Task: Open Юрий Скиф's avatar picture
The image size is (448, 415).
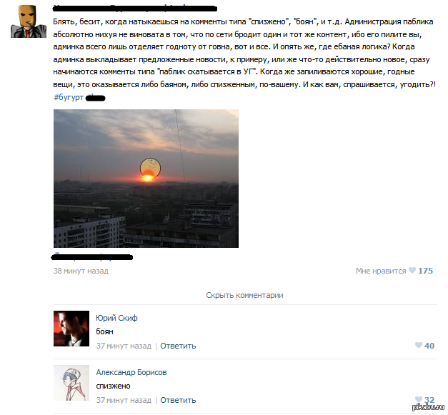Action: 71,329
